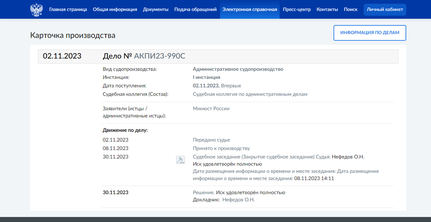431x222 pixels.
Task: Select Электронная справочная tab
Action: click(250, 10)
